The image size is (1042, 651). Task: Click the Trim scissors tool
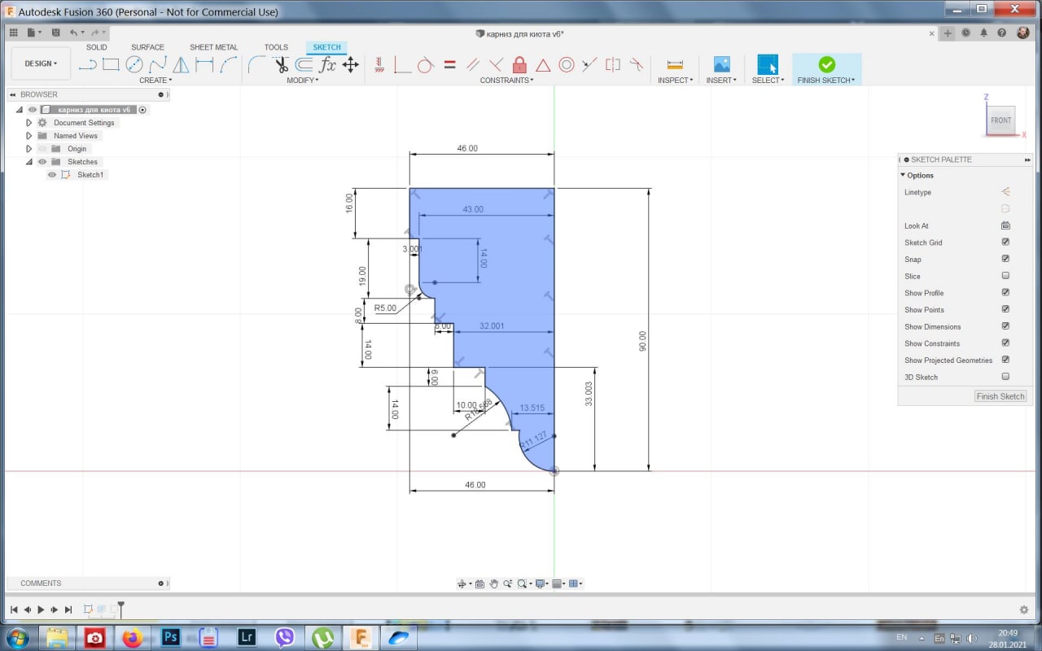pyautogui.click(x=281, y=65)
